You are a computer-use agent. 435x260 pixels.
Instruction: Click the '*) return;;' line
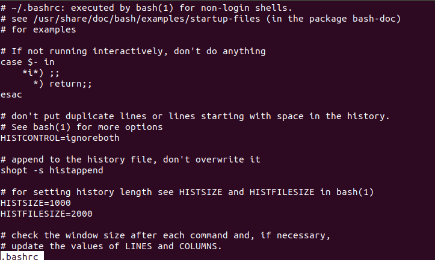[x=63, y=84]
